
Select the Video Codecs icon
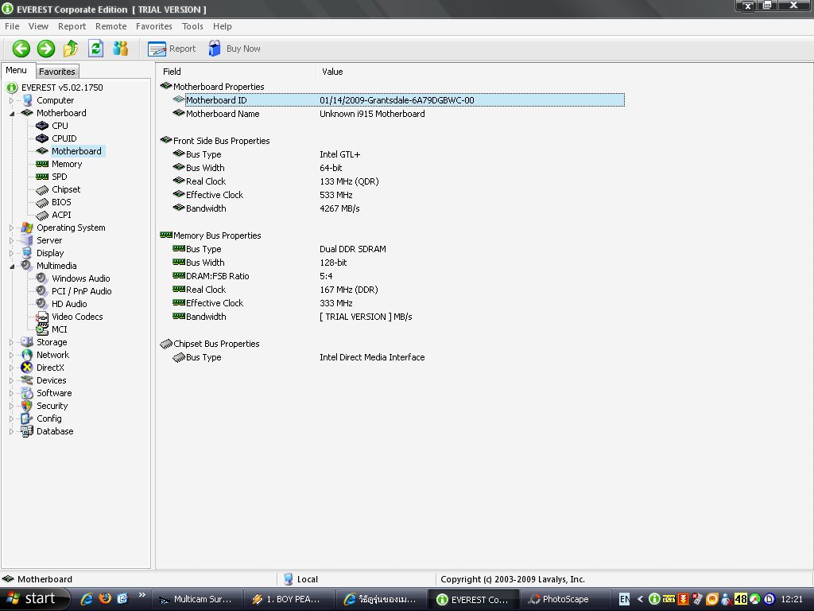(42, 317)
